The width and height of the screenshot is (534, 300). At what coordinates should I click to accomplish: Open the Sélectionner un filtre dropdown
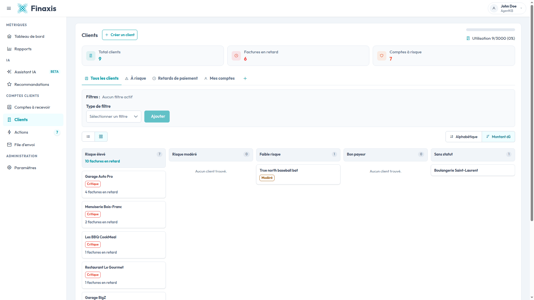tap(113, 116)
